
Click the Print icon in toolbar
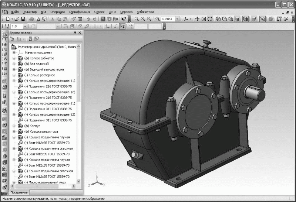pyautogui.click(x=32, y=19)
